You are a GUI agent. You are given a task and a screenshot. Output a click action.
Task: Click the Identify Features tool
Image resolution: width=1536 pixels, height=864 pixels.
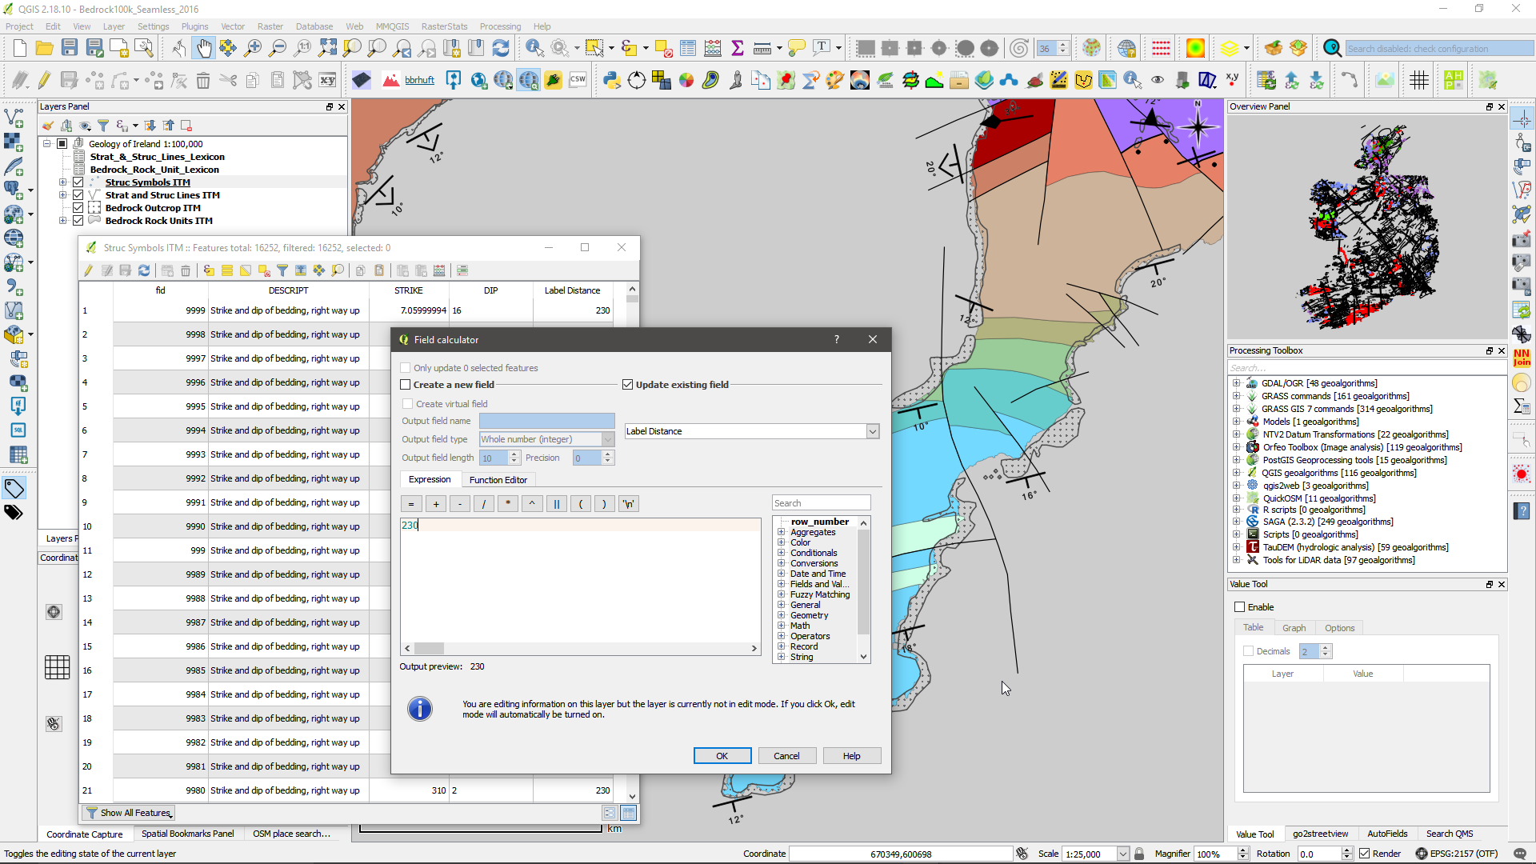click(x=534, y=49)
